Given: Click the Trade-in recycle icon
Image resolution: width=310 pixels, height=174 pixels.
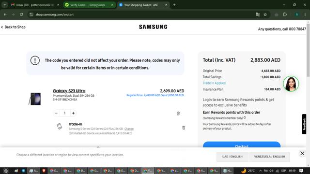Looking at the screenshot, I should click(x=59, y=126).
